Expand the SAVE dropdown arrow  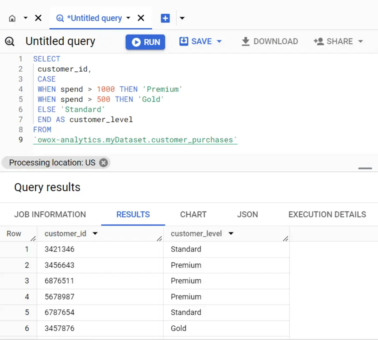point(219,42)
